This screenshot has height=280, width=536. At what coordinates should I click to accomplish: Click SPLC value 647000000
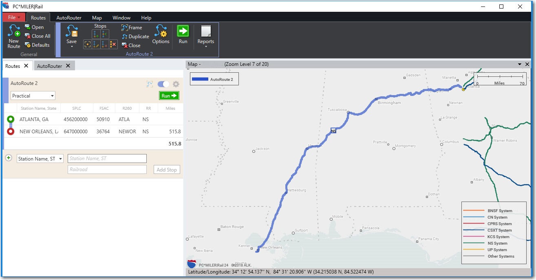(76, 132)
